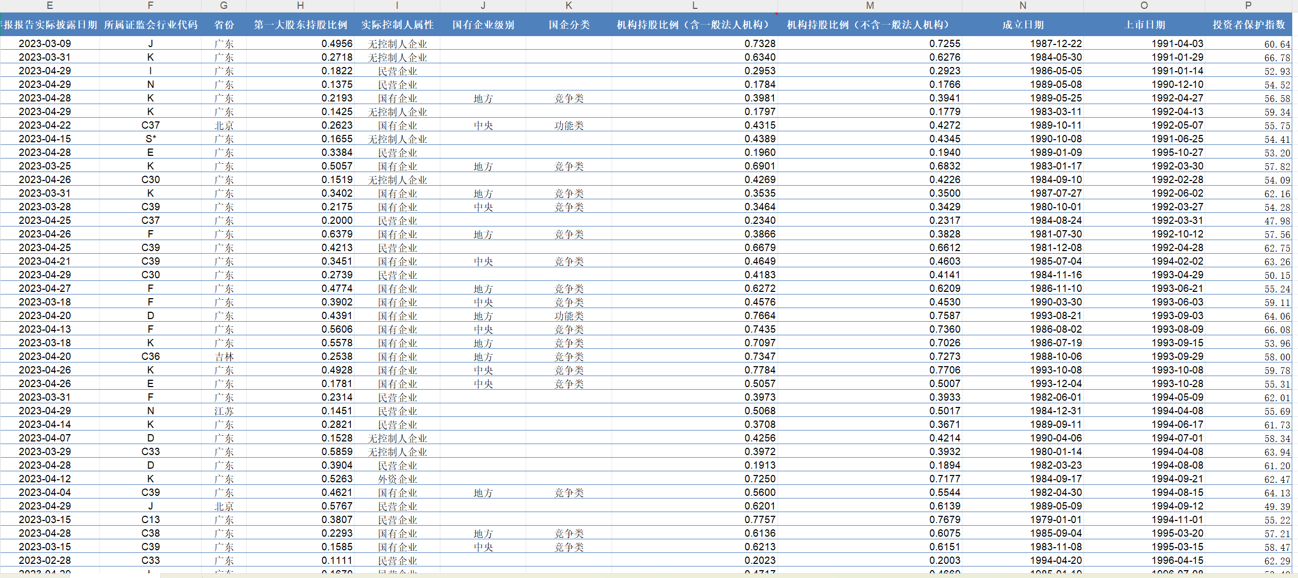Screen dimensions: 1298x578
Task: Click column L header letter
Action: [x=694, y=6]
